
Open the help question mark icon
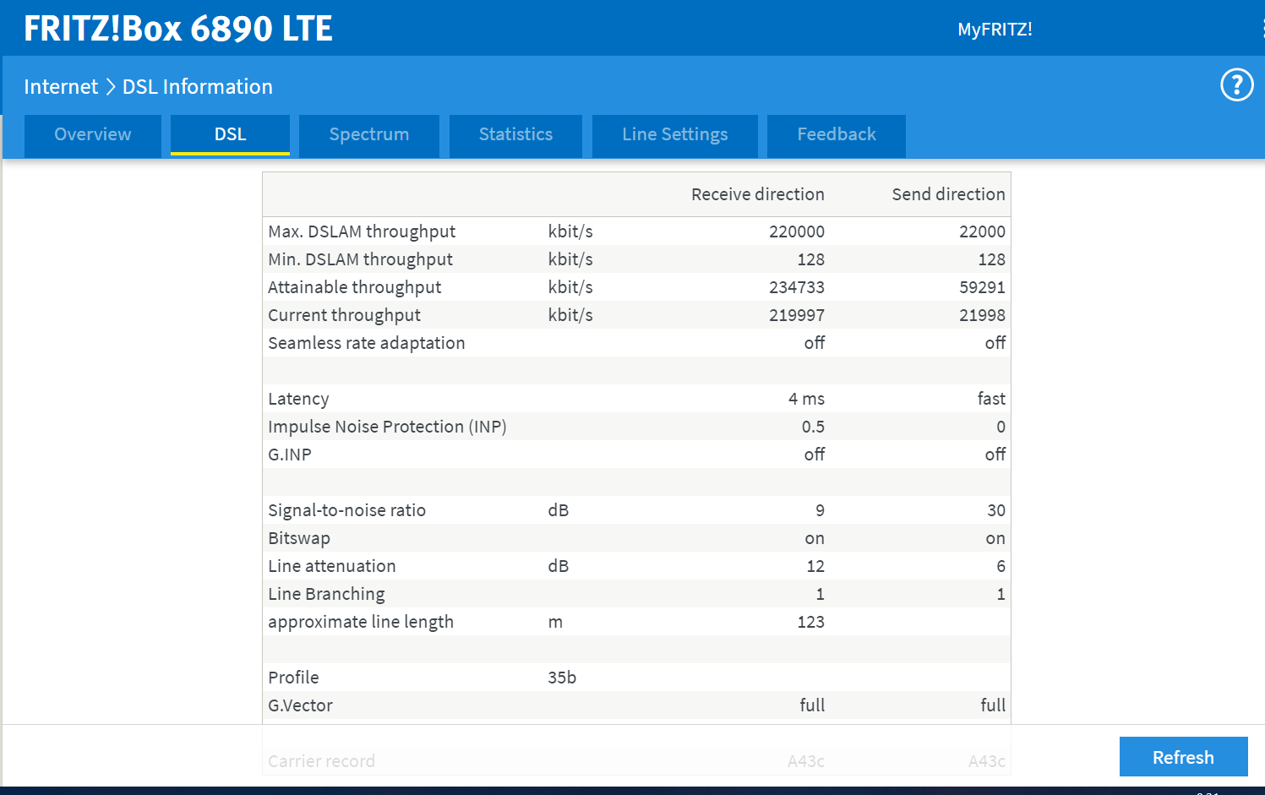[x=1236, y=84]
